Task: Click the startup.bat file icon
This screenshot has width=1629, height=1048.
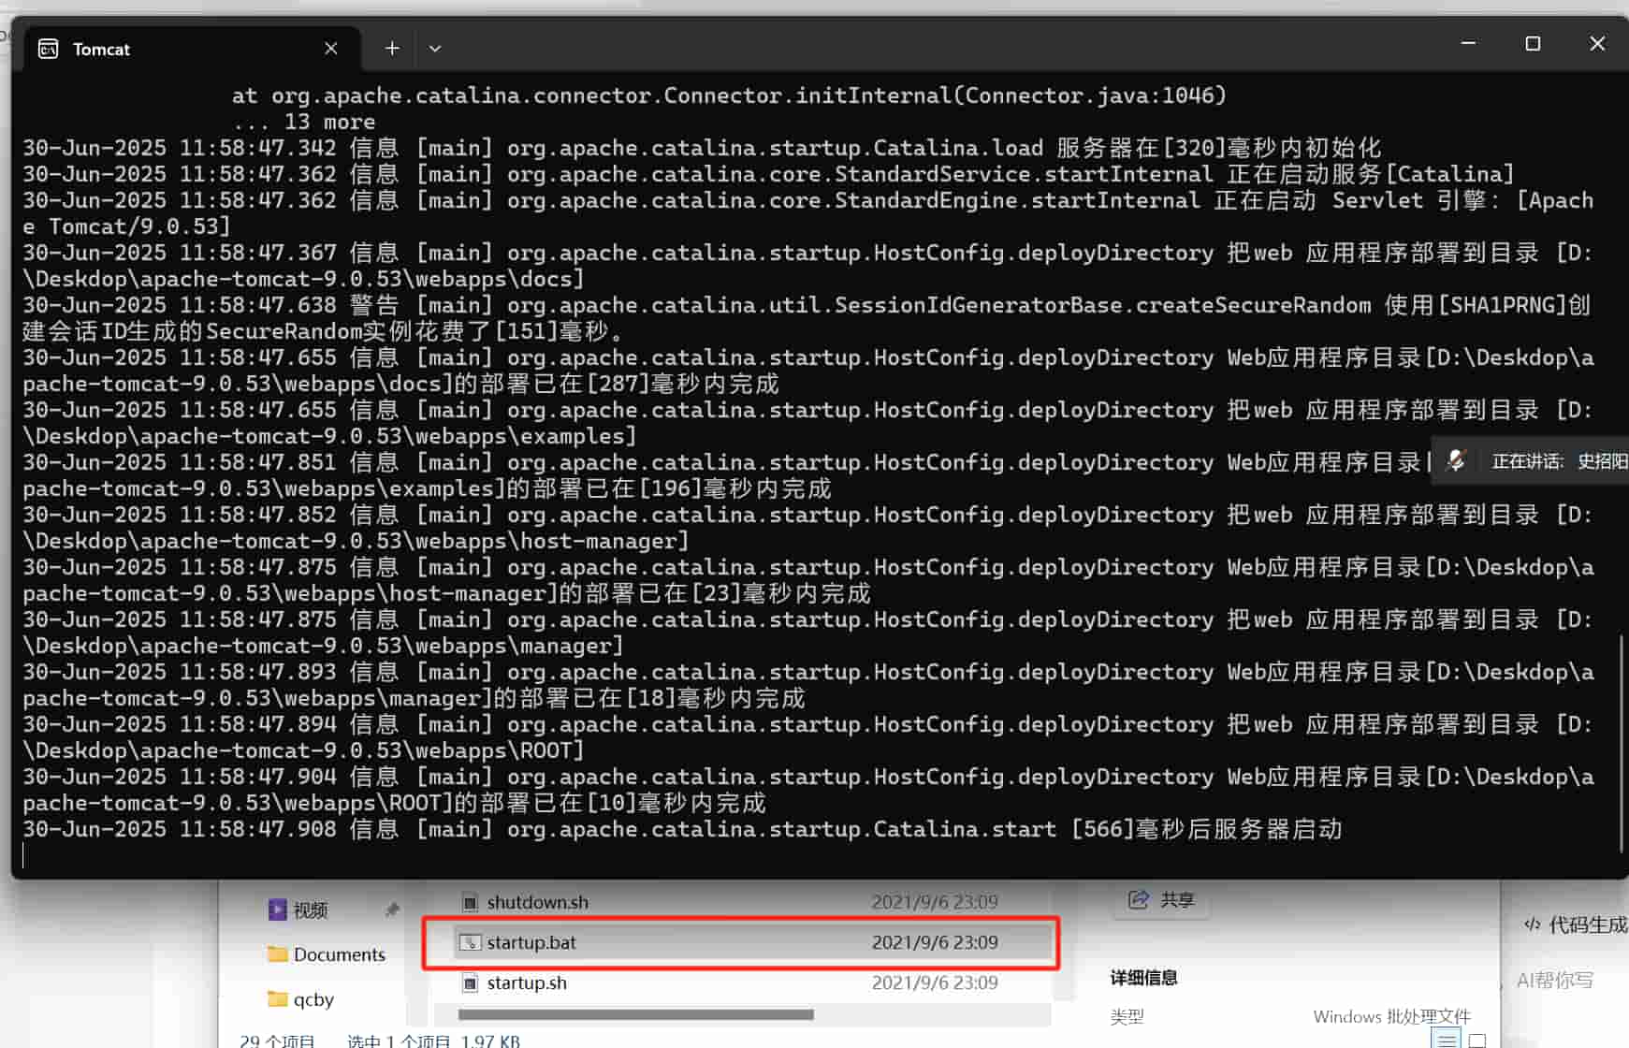Action: pos(470,943)
